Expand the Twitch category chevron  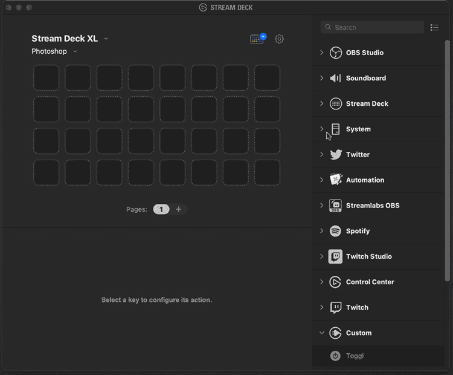[x=321, y=307]
